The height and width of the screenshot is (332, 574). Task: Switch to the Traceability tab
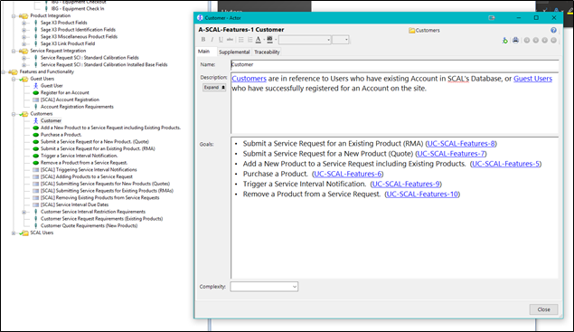point(267,52)
